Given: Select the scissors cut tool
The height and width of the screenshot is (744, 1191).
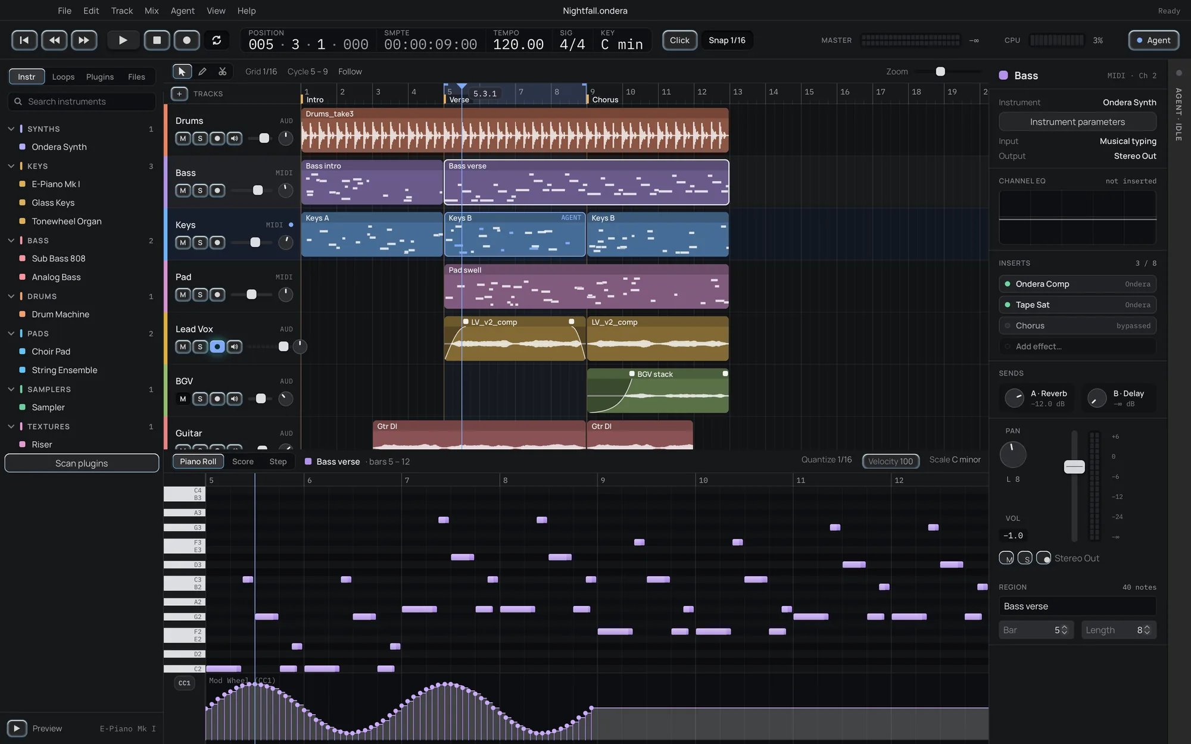Looking at the screenshot, I should click(x=223, y=71).
